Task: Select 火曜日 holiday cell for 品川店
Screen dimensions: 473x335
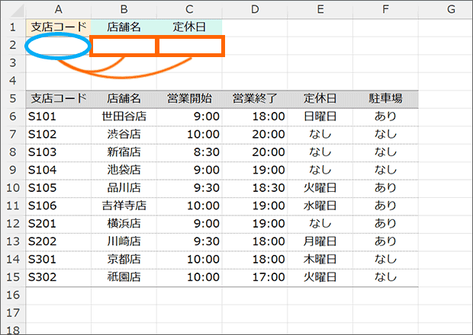Action: (x=320, y=188)
